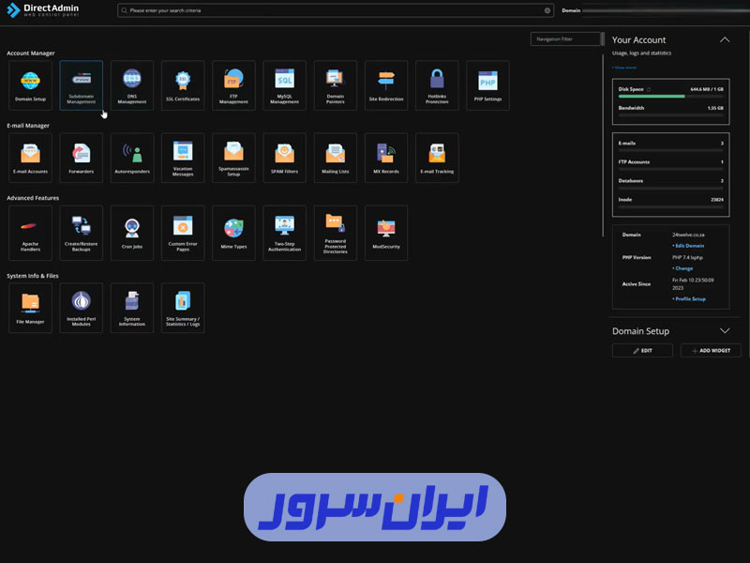The width and height of the screenshot is (750, 563).
Task: Launch Create/Restore Backups
Action: [81, 232]
